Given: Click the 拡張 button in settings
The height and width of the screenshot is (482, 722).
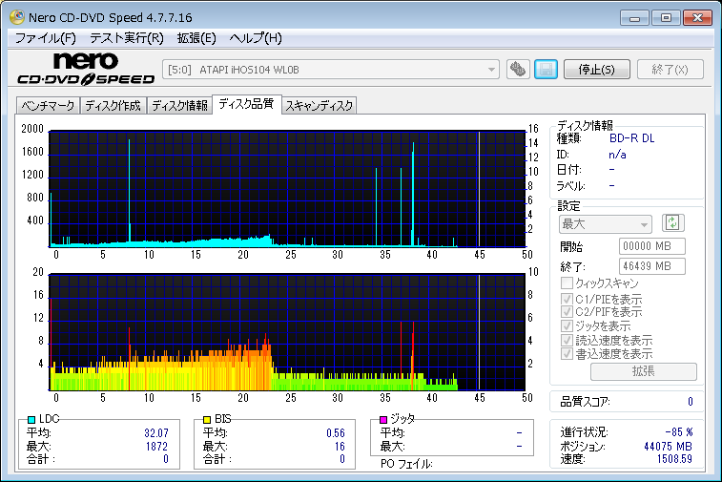Looking at the screenshot, I should point(643,371).
